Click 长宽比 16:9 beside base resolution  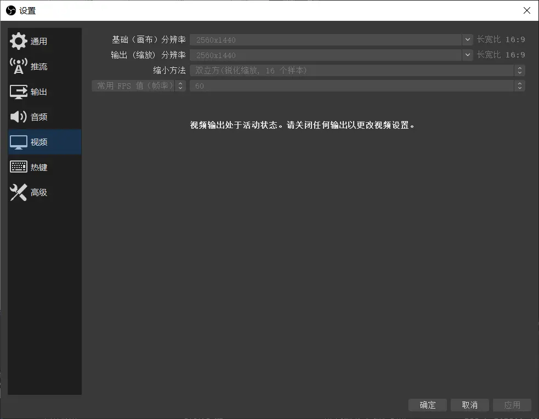tap(501, 39)
